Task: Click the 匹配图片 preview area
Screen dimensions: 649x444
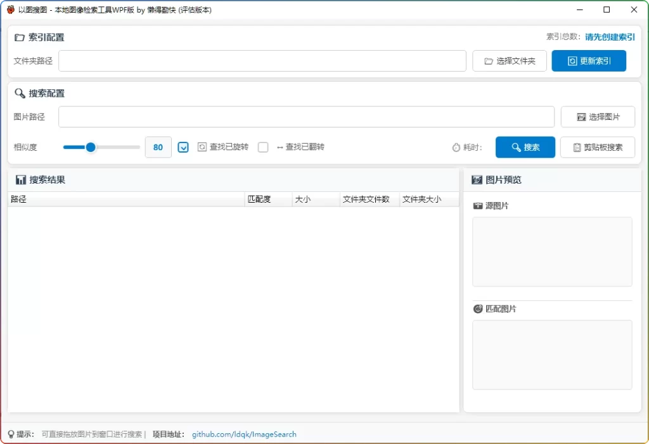Action: (551, 354)
